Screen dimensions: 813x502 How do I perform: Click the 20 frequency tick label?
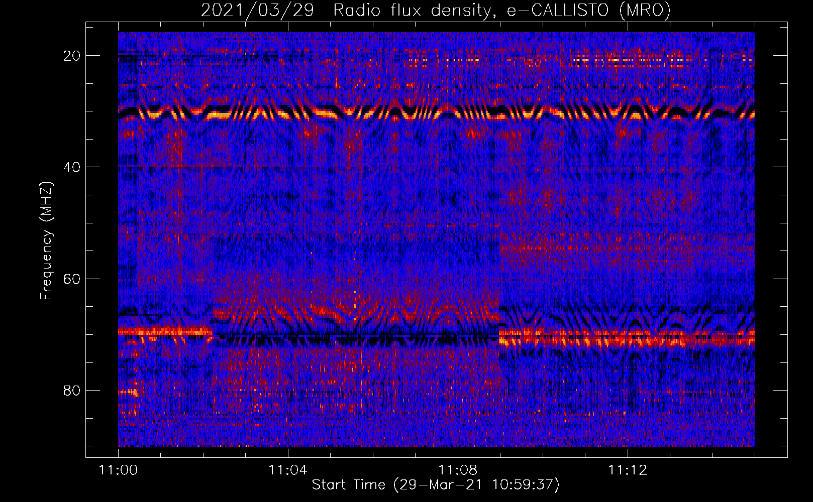pyautogui.click(x=72, y=56)
